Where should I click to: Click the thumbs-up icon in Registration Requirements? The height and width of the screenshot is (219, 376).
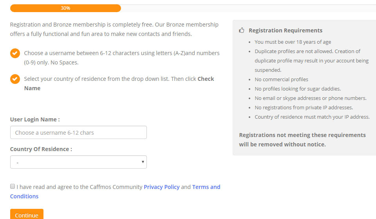coord(242,30)
